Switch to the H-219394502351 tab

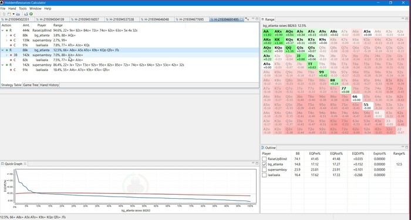click(17, 19)
